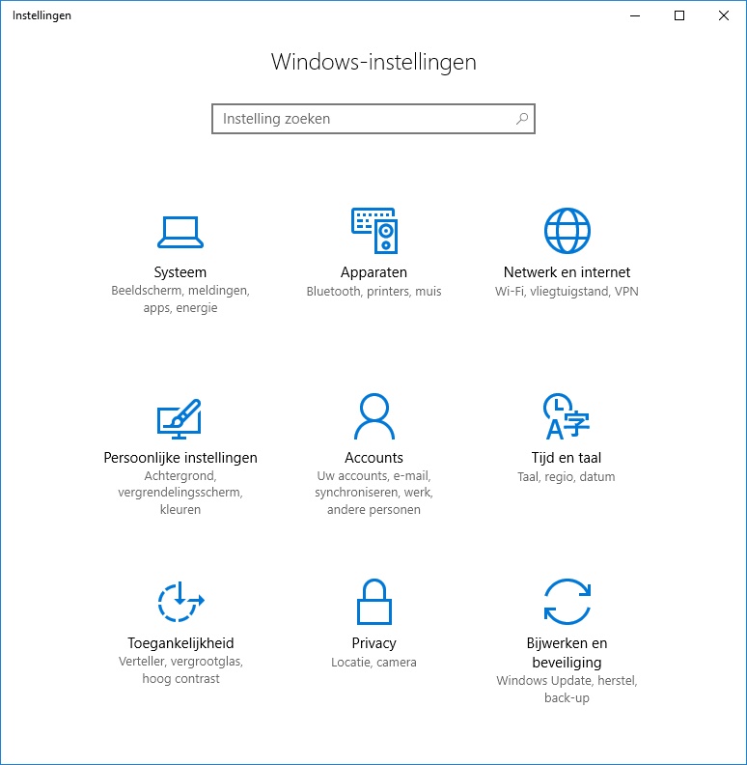The height and width of the screenshot is (765, 747).
Task: Open the Accounts person icon
Action: pyautogui.click(x=374, y=416)
